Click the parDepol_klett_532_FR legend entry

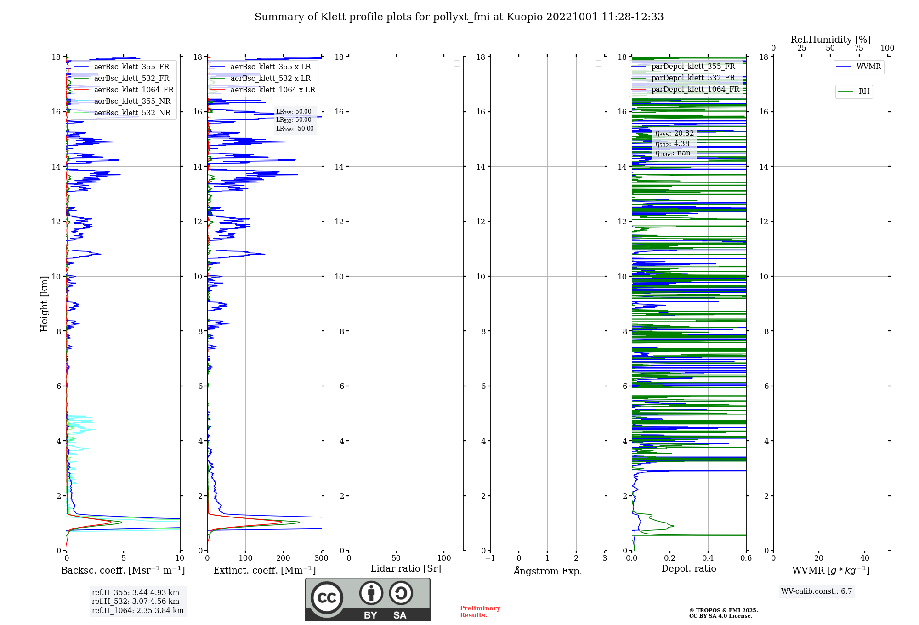coord(683,78)
